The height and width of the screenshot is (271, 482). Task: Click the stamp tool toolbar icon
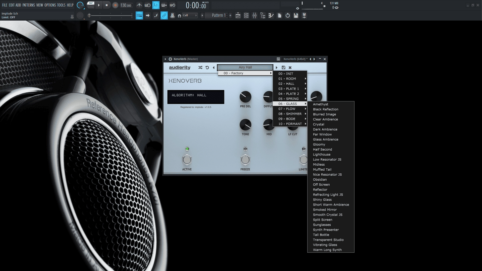172,16
